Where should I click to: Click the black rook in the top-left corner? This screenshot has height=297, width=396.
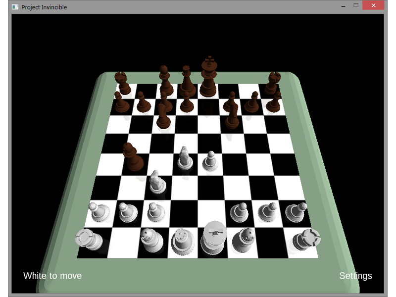(x=122, y=83)
